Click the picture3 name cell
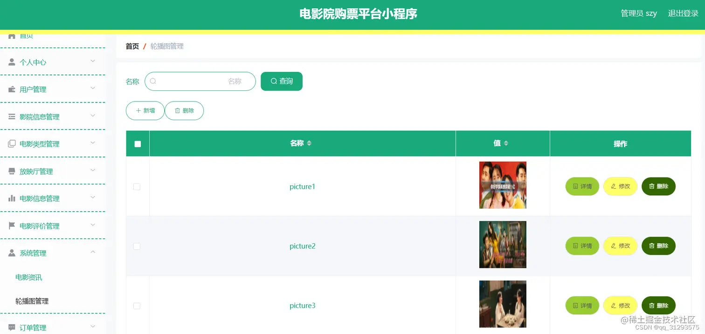Viewport: 705px width, 334px height. coord(303,306)
